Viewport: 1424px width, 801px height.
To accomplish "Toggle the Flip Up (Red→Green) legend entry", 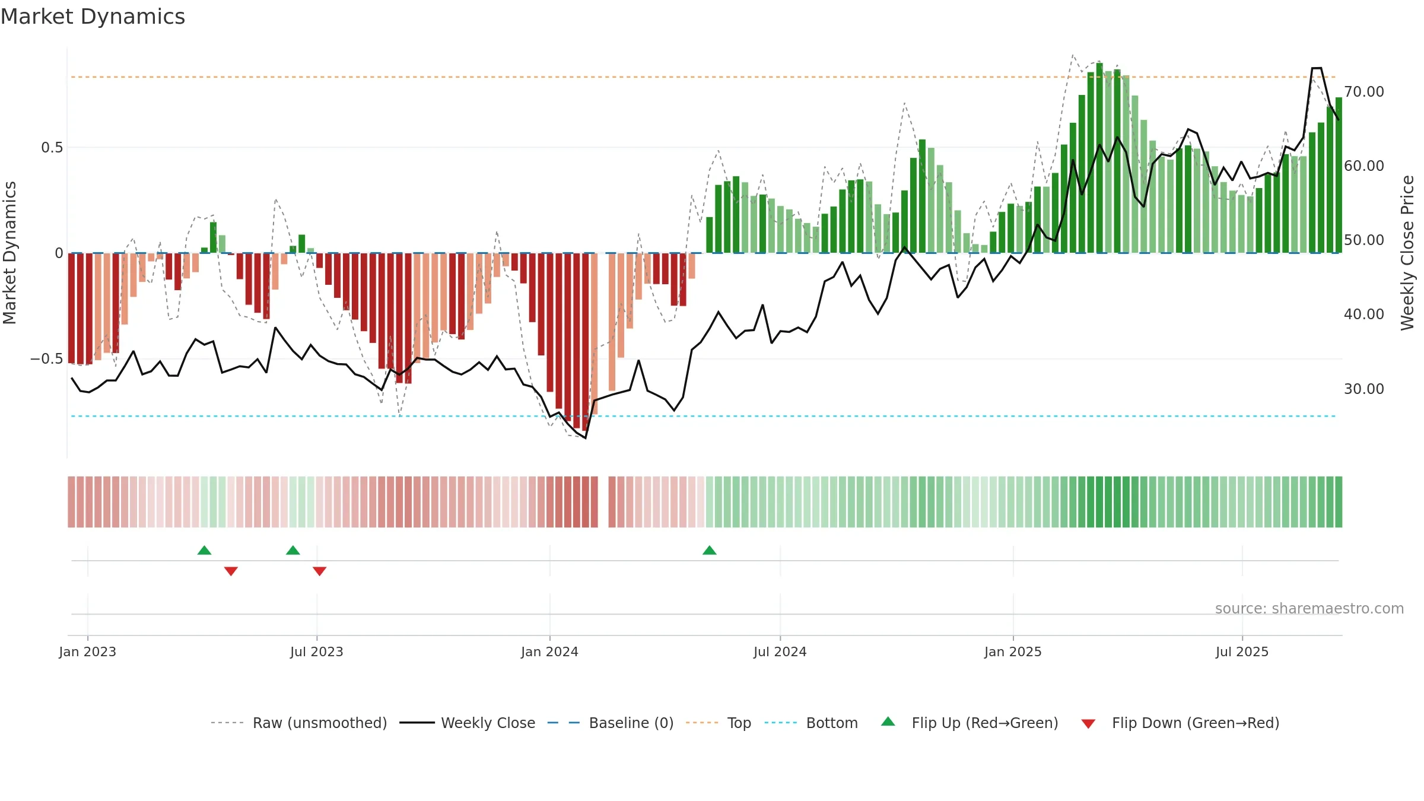I will tap(970, 723).
